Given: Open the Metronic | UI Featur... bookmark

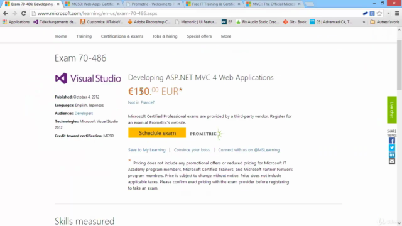Looking at the screenshot, I should pos(196,22).
